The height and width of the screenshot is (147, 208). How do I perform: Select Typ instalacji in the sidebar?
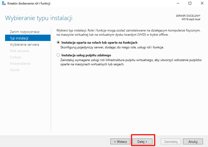coord(19,38)
